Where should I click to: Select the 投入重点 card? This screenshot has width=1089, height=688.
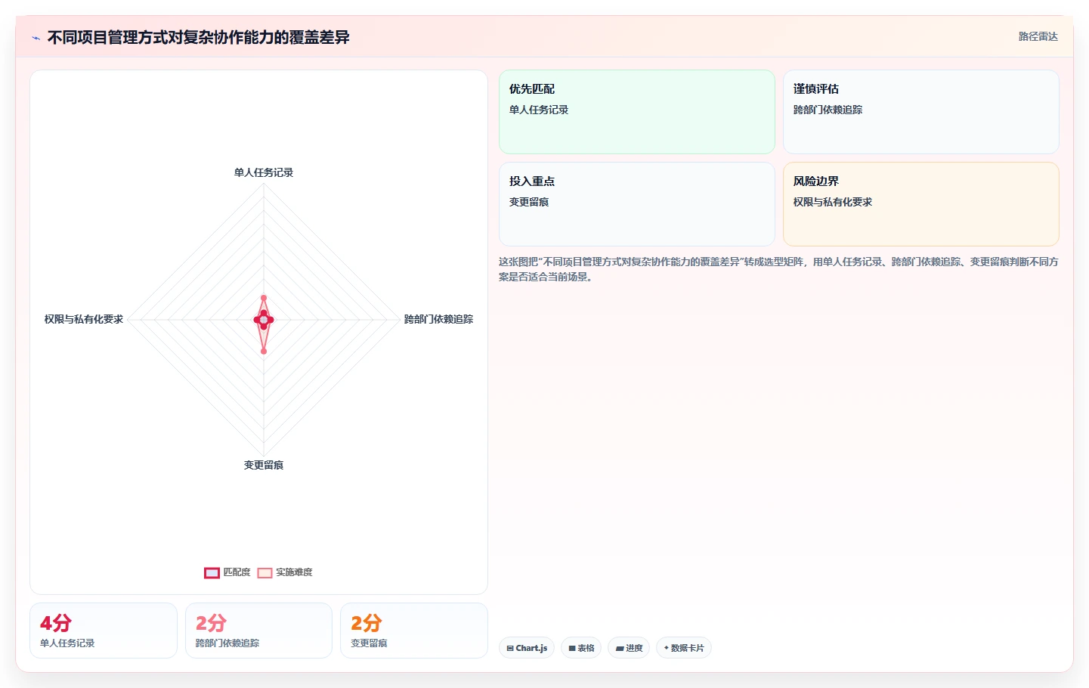(x=637, y=204)
